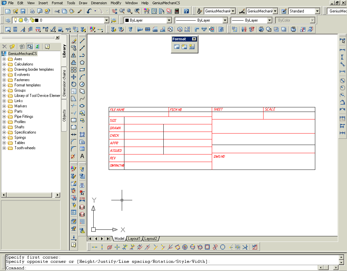Open the Dimension menu
Screen dimensions: 347x271
(99, 3)
